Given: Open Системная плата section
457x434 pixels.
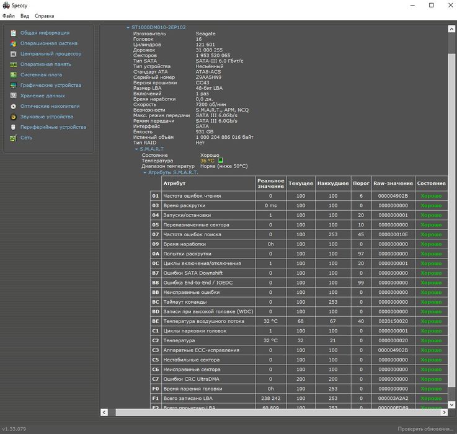Looking at the screenshot, I should [41, 75].
